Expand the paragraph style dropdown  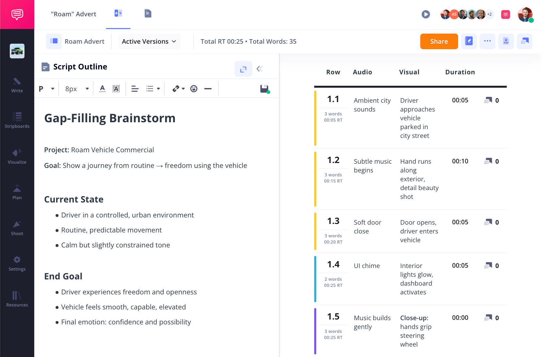point(46,89)
